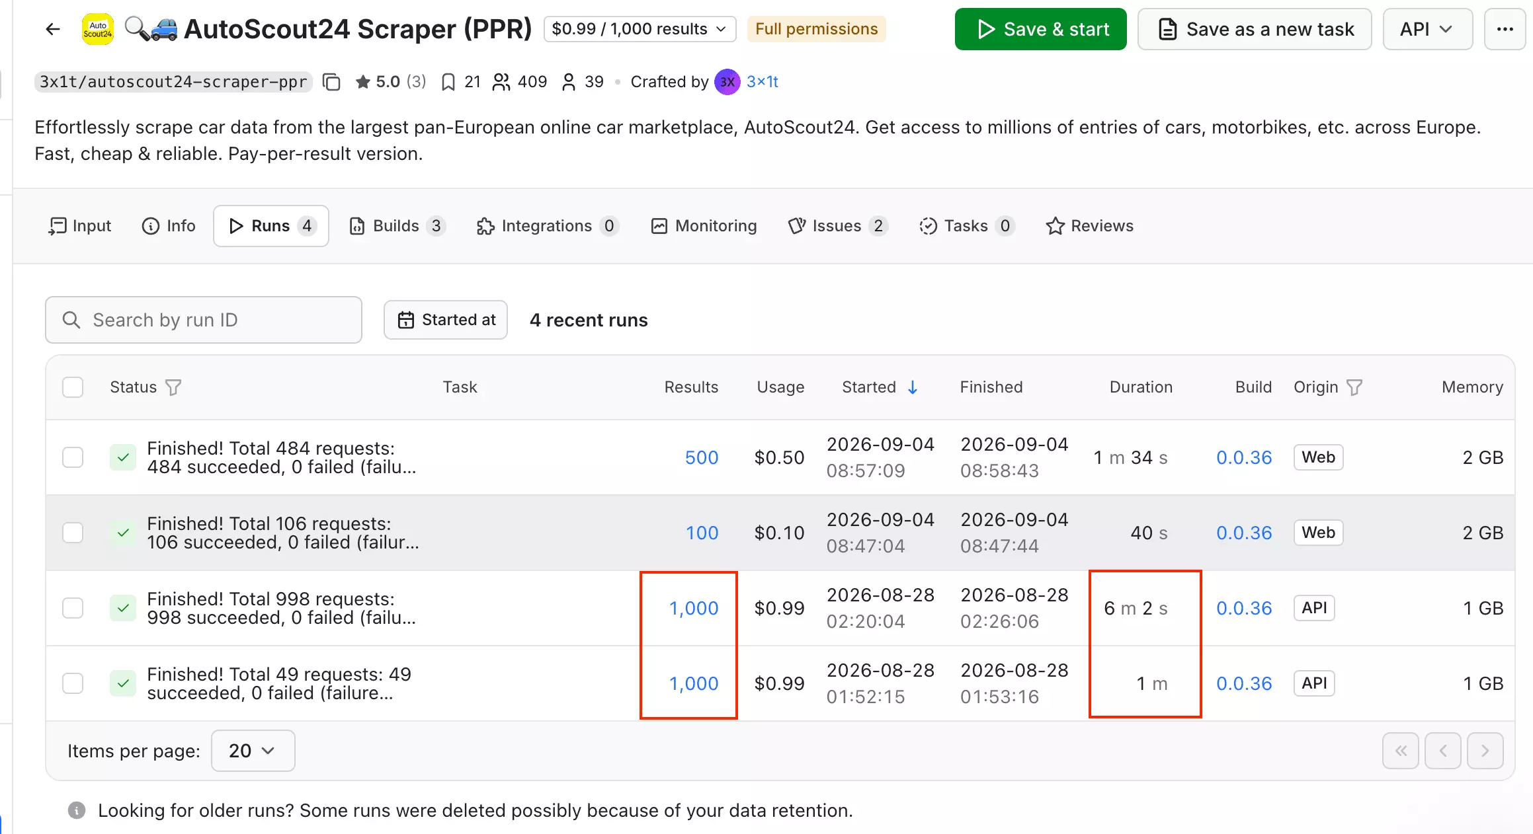Click Save as a new task
1533x834 pixels.
click(x=1255, y=29)
